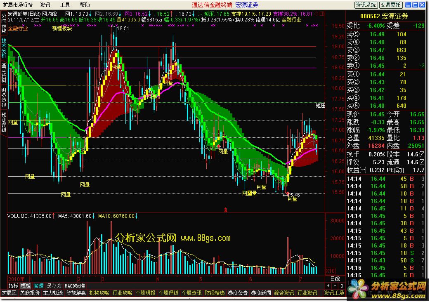This screenshot has width=430, height=302.
Task: Select the 指标 tab below the chart
Action: tap(13, 286)
